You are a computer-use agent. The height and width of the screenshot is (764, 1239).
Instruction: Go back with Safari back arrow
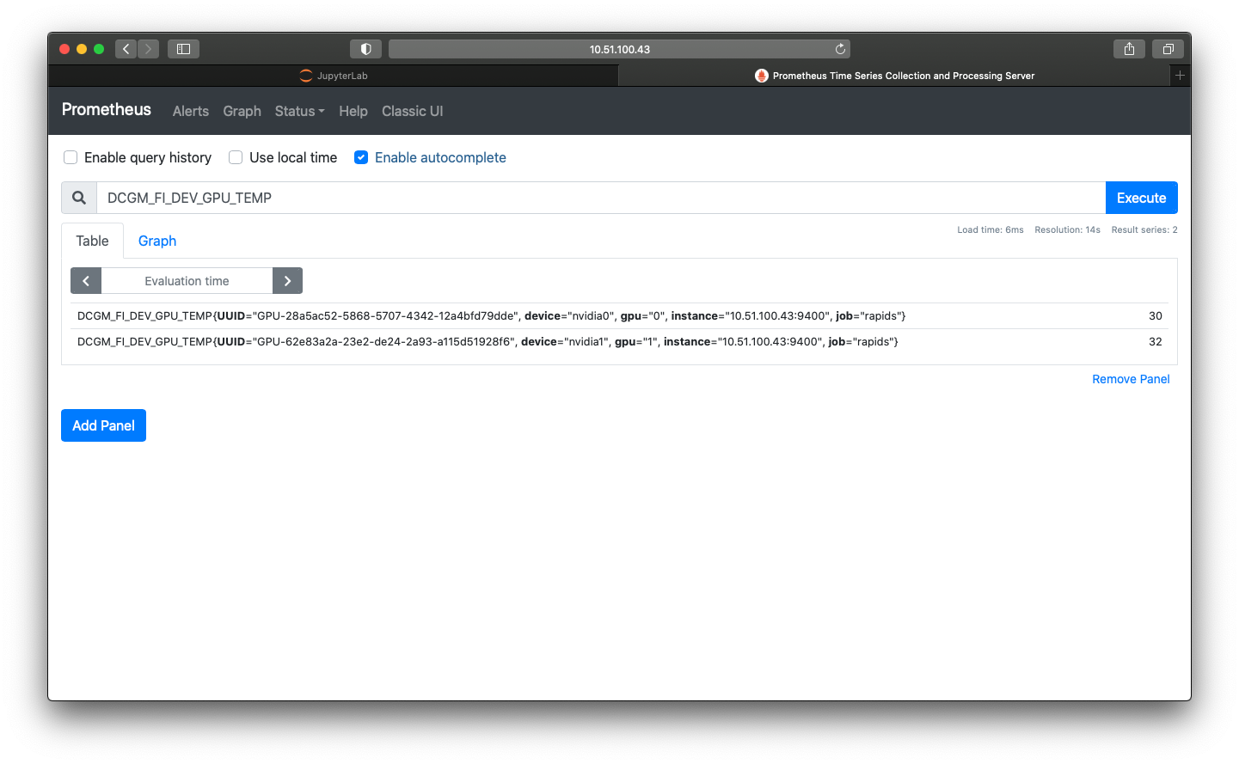pyautogui.click(x=126, y=49)
